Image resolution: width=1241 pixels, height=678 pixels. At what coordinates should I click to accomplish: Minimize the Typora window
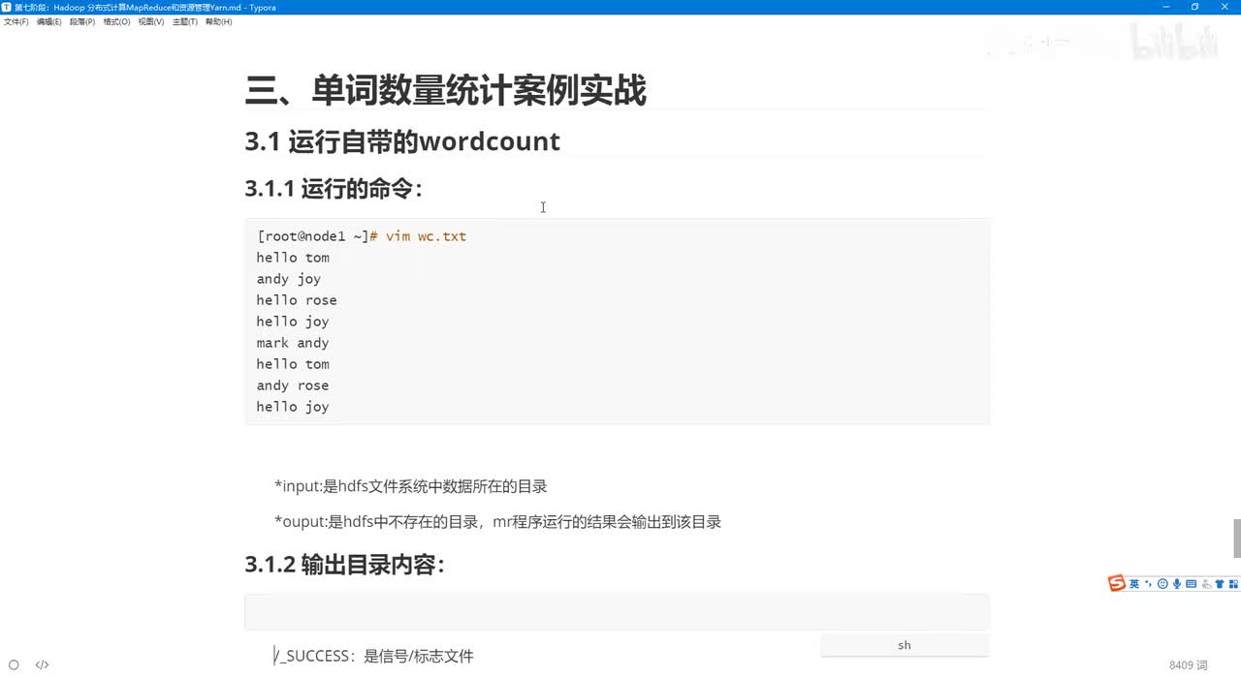pyautogui.click(x=1167, y=7)
